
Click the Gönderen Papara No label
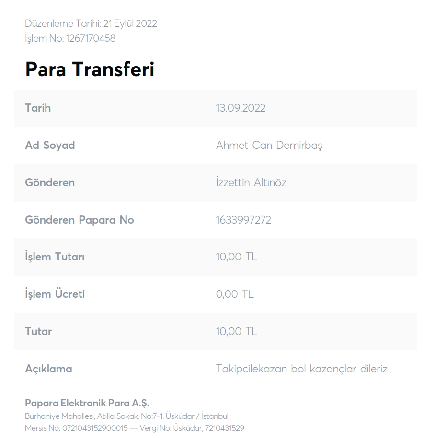coord(80,220)
